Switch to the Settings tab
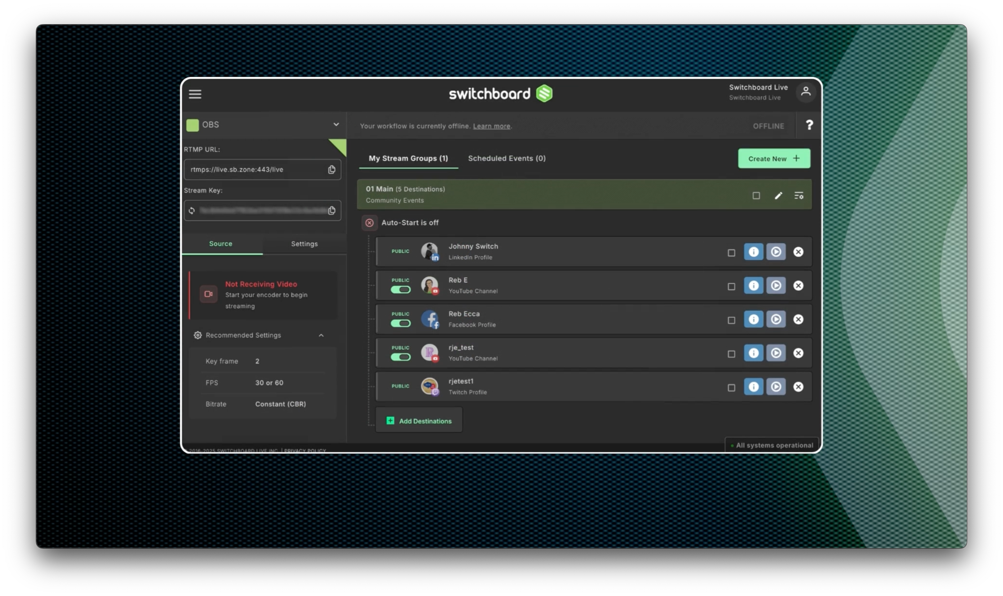Screen dimensions: 1003x596 304,244
